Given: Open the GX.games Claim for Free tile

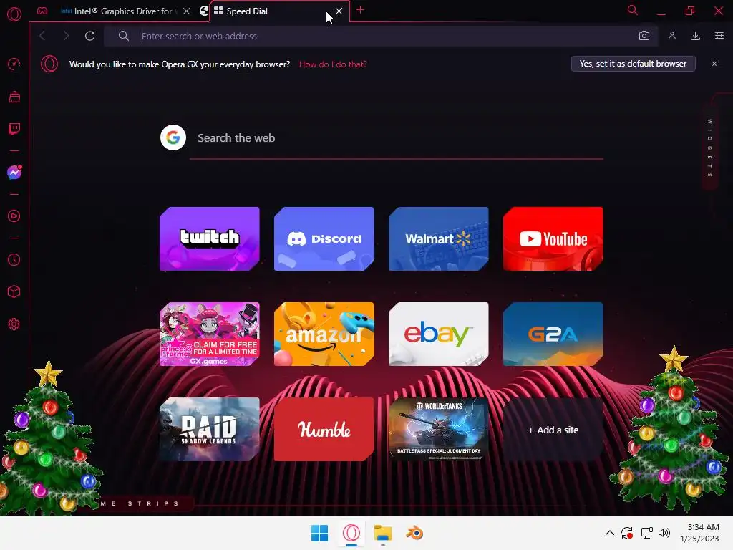Looking at the screenshot, I should pos(210,334).
